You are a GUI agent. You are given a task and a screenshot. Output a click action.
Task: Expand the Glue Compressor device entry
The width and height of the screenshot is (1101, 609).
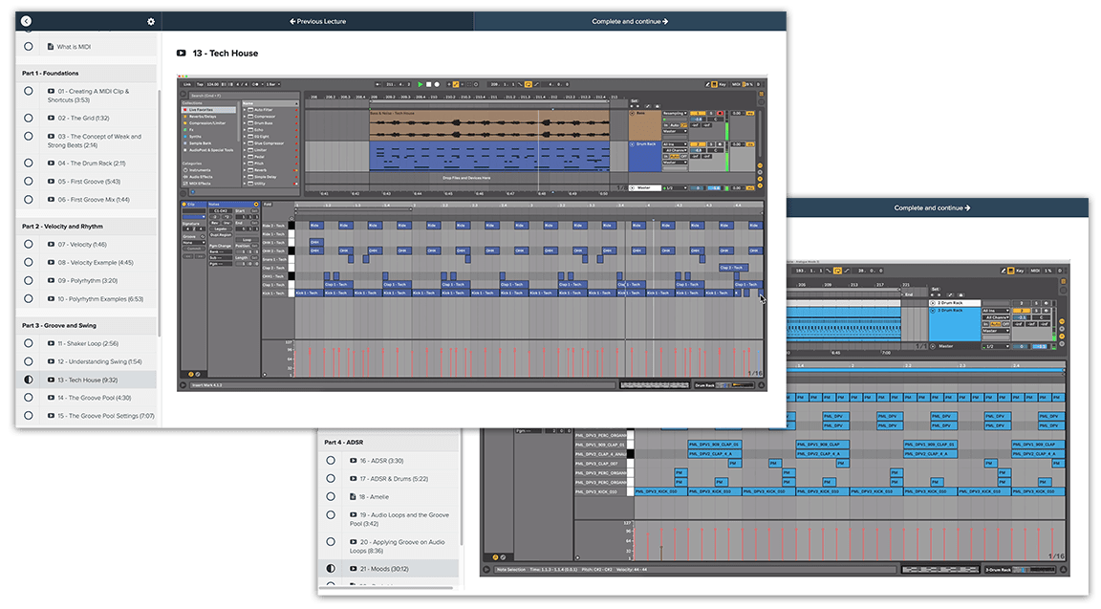tap(245, 143)
